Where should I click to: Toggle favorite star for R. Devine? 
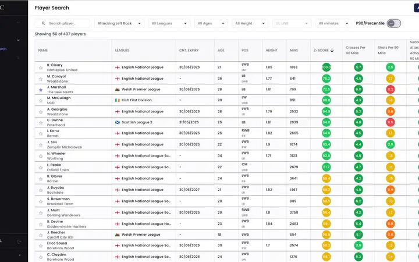coord(41,223)
